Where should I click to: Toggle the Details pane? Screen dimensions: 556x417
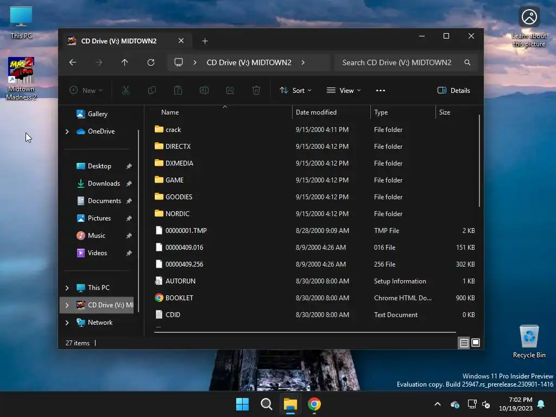[x=453, y=91]
